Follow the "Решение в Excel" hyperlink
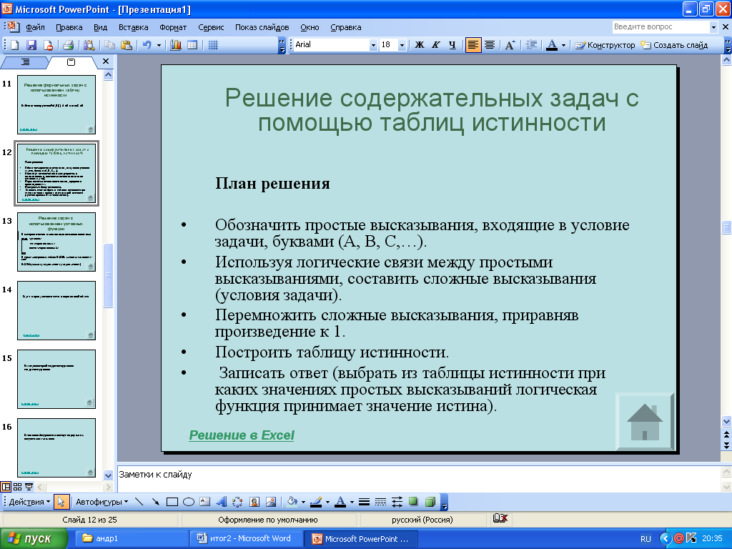Image resolution: width=732 pixels, height=549 pixels. coord(242,435)
